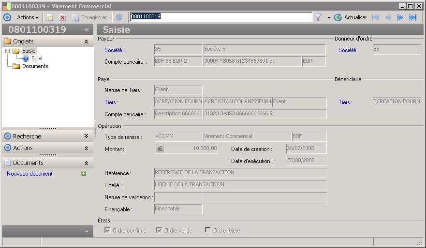Viewport: 426px width, 248px height.
Task: Click the green plus icon beside Nouveau document
Action: click(84, 174)
